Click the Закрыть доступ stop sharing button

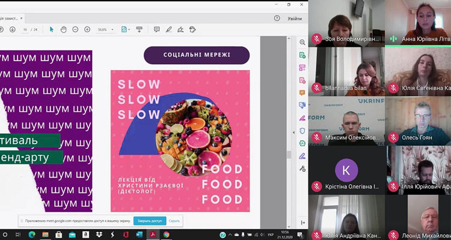point(150,221)
